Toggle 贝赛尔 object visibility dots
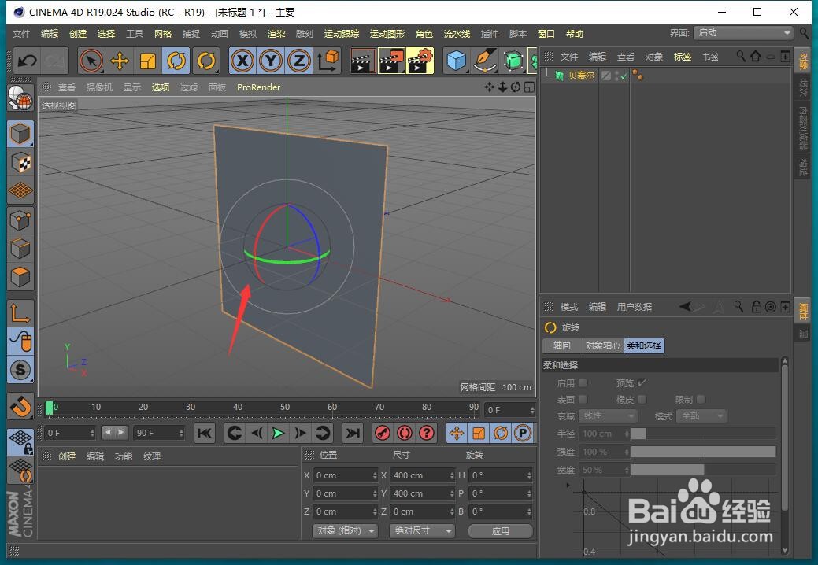818x565 pixels. coord(618,76)
